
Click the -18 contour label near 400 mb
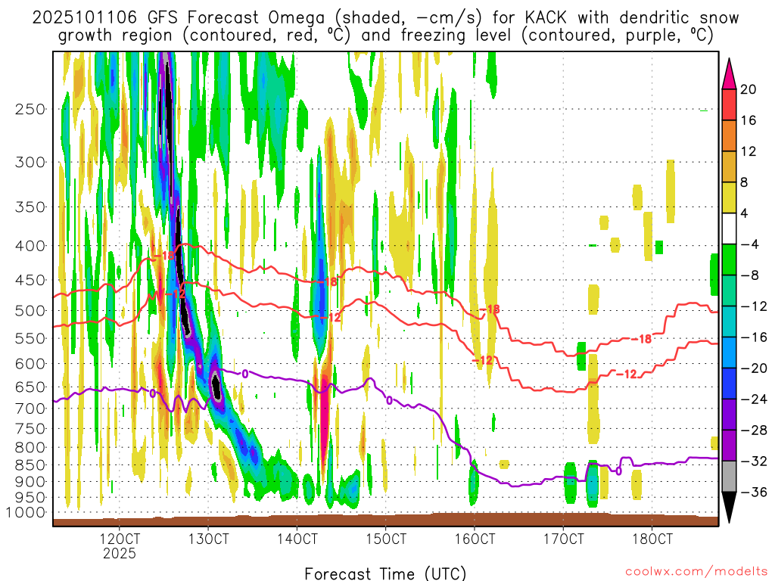pyautogui.click(x=163, y=256)
